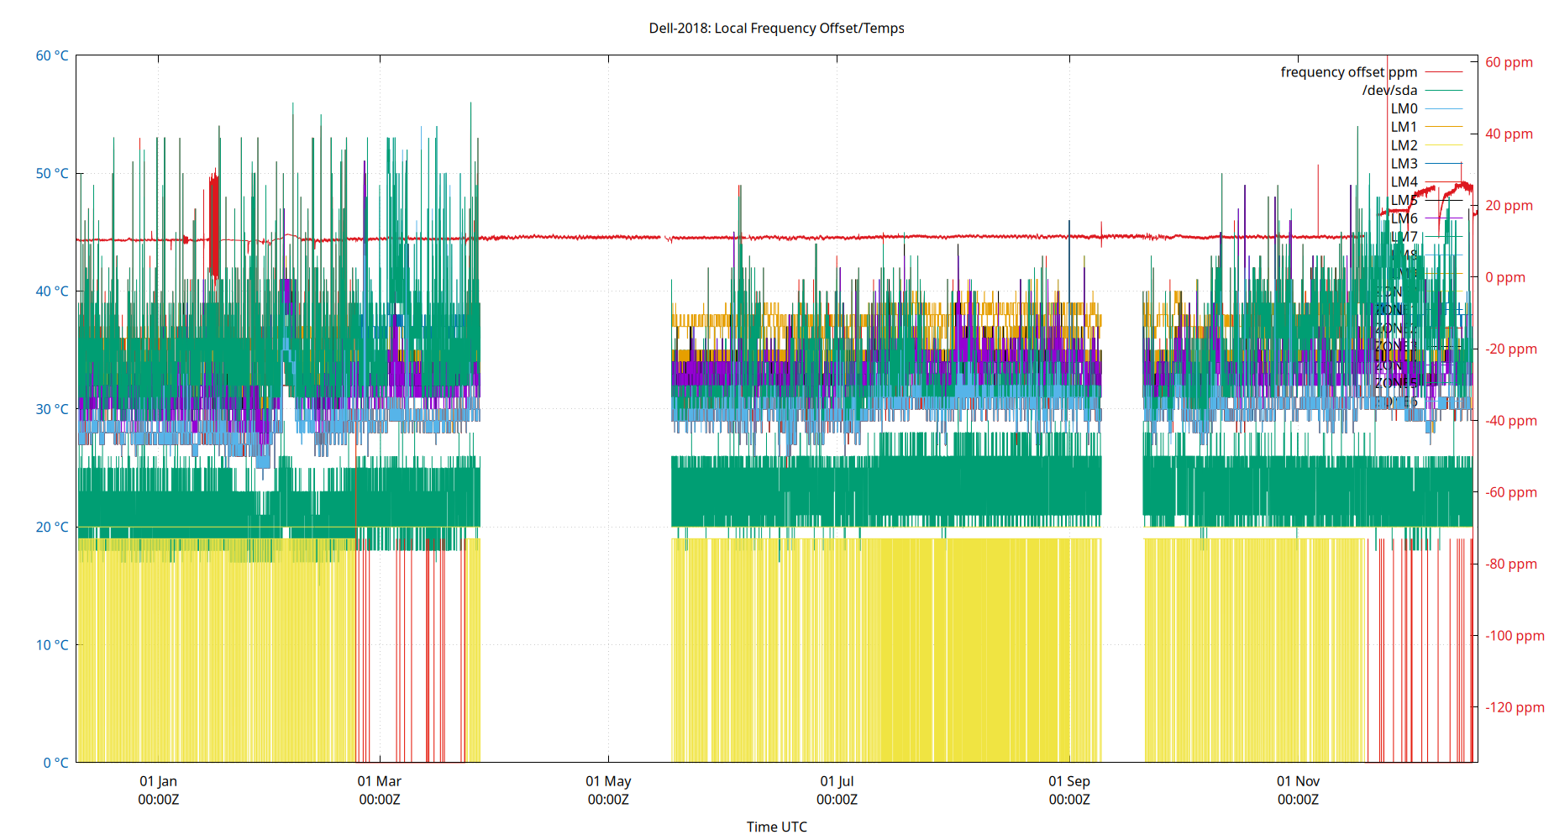Toggle visibility of the /dev/sda series
The width and height of the screenshot is (1554, 840).
click(1392, 90)
